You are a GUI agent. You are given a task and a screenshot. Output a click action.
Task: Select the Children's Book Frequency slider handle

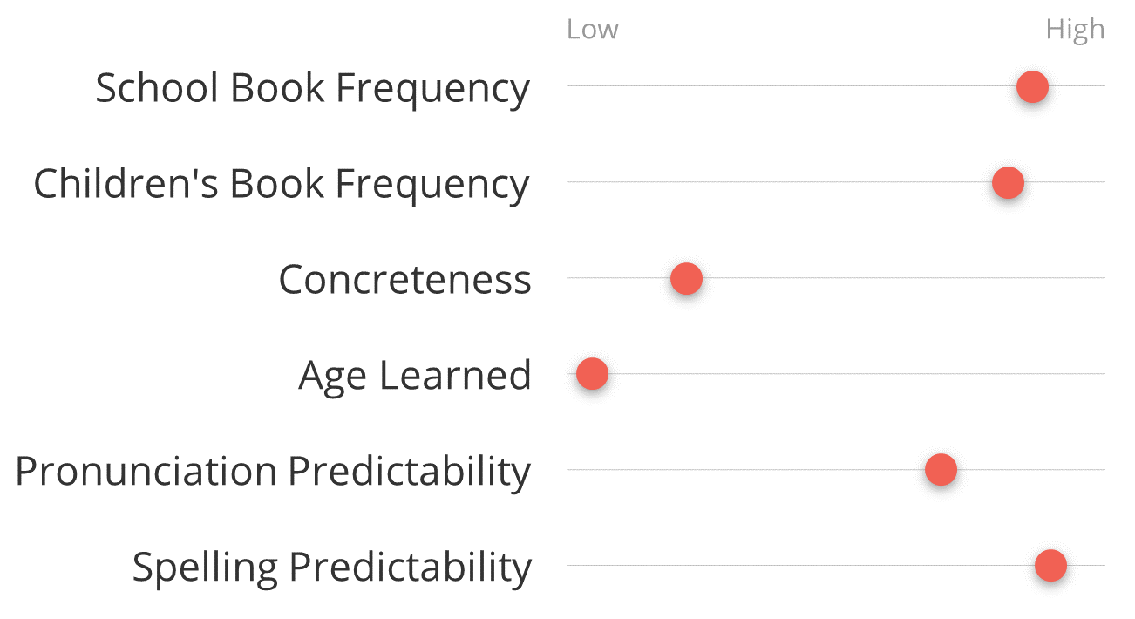[x=1008, y=182]
